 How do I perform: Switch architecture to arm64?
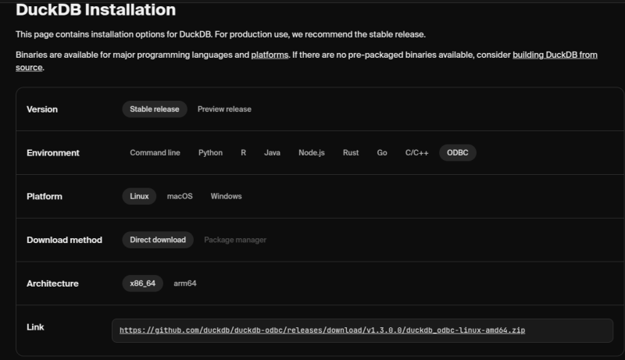pos(185,283)
